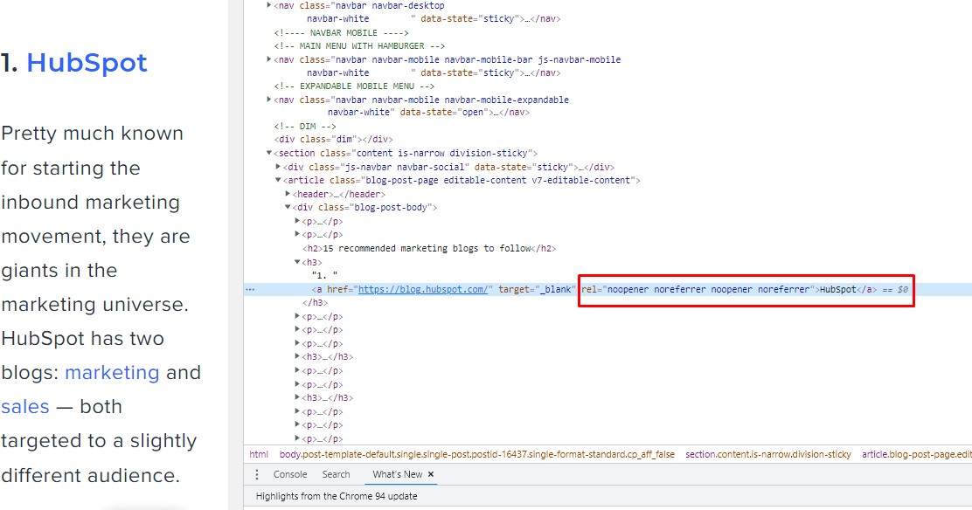Viewport: 972px width, 510px height.
Task: Select the section.content.is-narrow.division-sticky breadcrumb
Action: (768, 454)
